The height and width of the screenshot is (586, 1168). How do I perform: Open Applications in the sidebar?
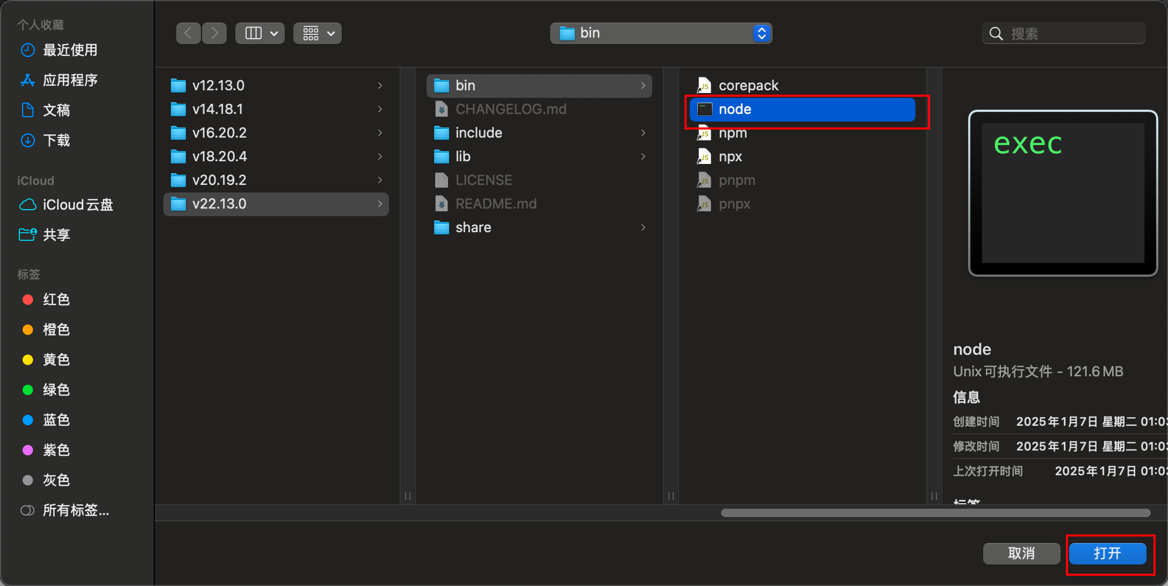(x=70, y=80)
